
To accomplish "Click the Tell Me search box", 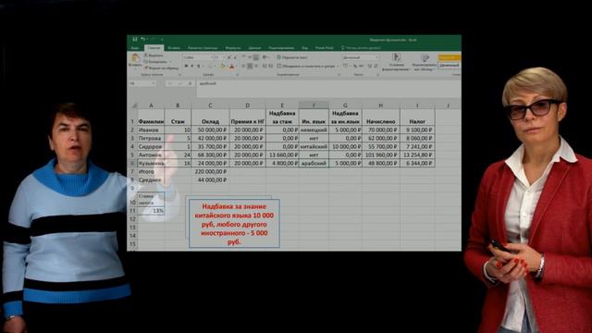I will point(362,48).
